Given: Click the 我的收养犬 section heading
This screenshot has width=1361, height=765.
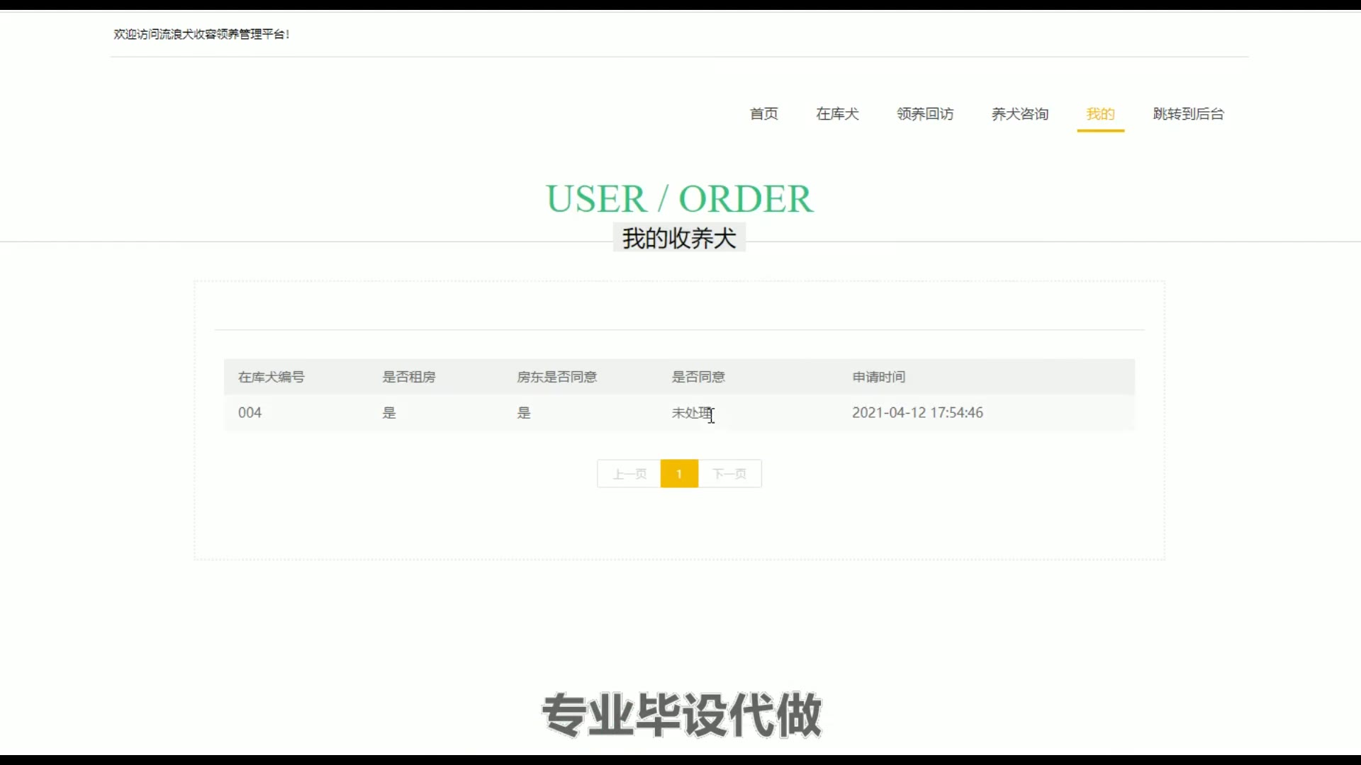Looking at the screenshot, I should click(x=678, y=238).
